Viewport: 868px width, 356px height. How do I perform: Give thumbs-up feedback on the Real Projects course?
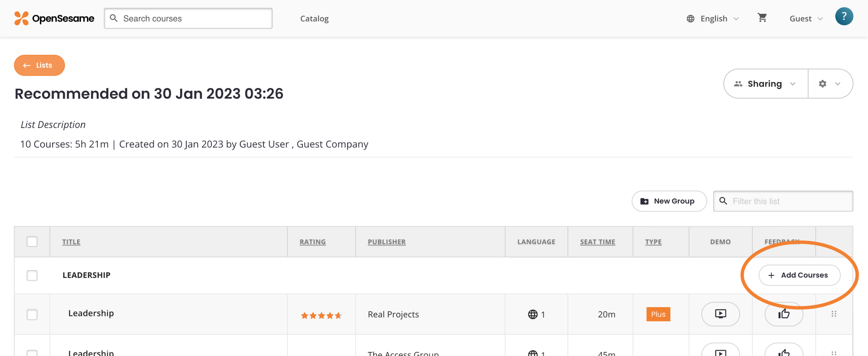tap(784, 314)
